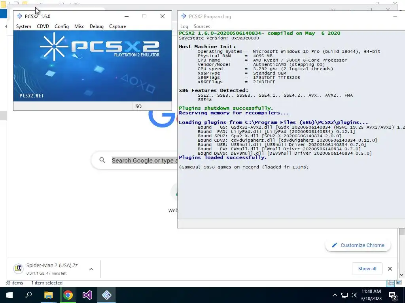The image size is (405, 303).
Task: Open the Windows Start menu
Action: pyautogui.click(x=9, y=295)
